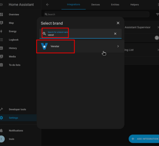The image size is (159, 146).
Task: Open the Logbook list icon
Action: click(x=1, y=40)
